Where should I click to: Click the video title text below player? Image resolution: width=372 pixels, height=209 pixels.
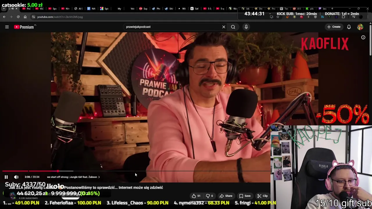click(x=86, y=188)
